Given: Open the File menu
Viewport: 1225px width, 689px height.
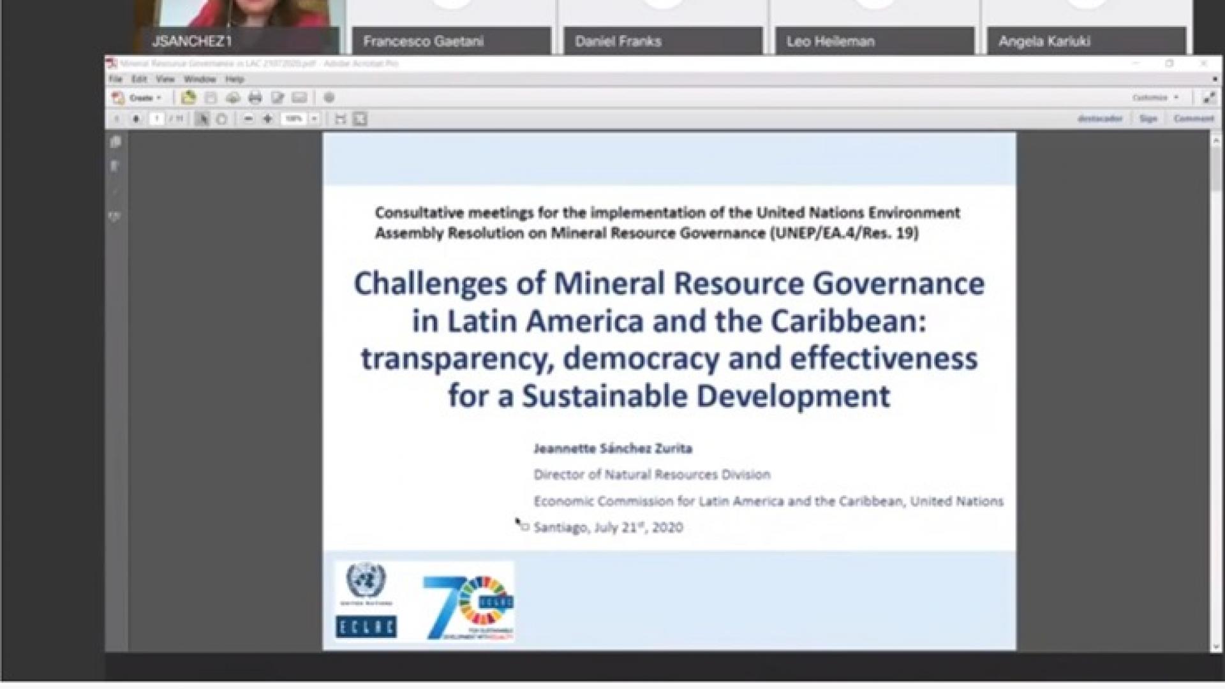Looking at the screenshot, I should coord(115,79).
